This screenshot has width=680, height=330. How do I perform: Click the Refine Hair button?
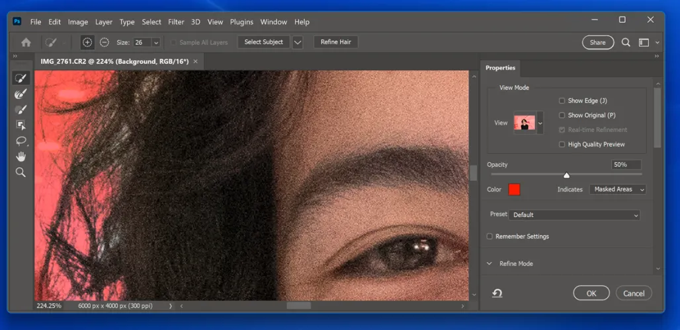(335, 42)
